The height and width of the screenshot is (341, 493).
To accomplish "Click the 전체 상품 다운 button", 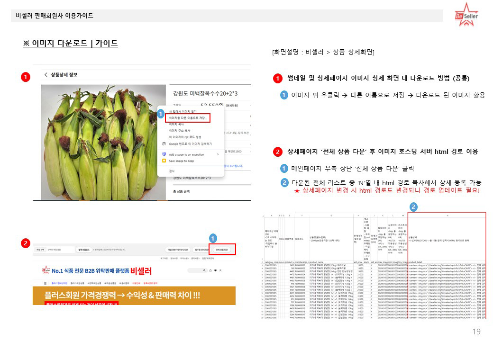I will (x=222, y=250).
